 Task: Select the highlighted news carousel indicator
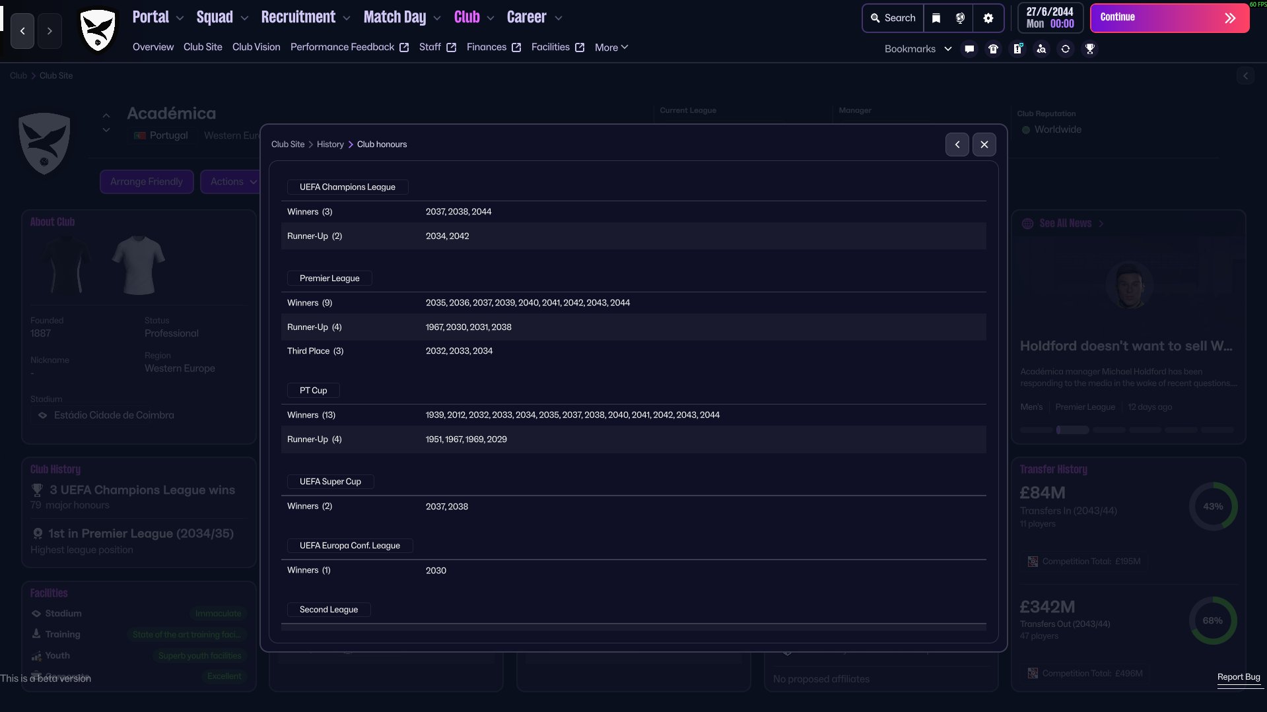pos(1072,430)
